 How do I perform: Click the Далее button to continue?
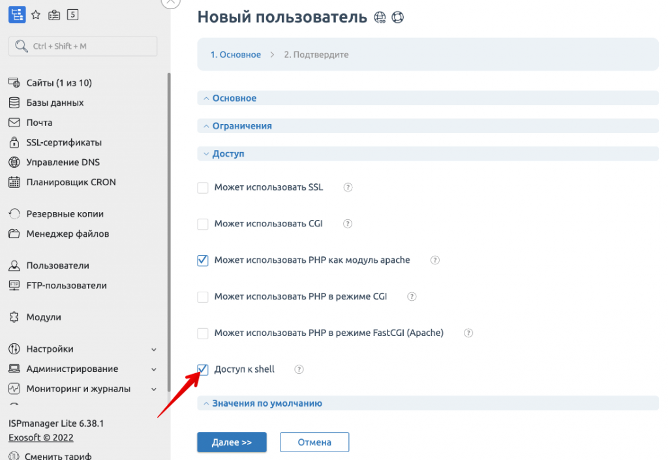[x=232, y=442]
